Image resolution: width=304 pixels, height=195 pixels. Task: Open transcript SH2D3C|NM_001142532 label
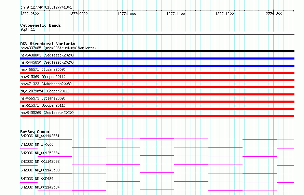tap(40, 161)
